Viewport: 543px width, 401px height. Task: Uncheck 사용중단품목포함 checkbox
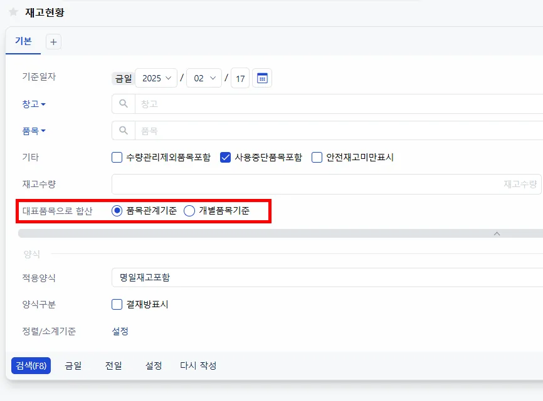226,158
